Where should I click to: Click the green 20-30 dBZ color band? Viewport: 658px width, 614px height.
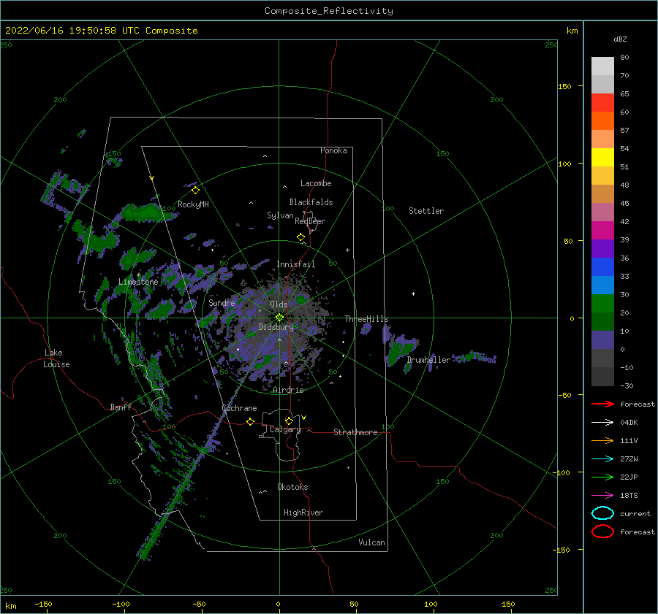(x=602, y=304)
